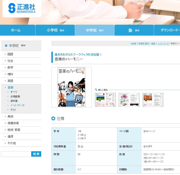
Task: Expand the 数学 category
Action: coord(21,67)
